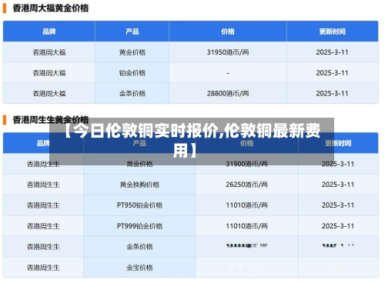Viewport: 385px width, 283px height.
Task: Pick the "PT999铂金价格" product cell
Action: click(139, 226)
